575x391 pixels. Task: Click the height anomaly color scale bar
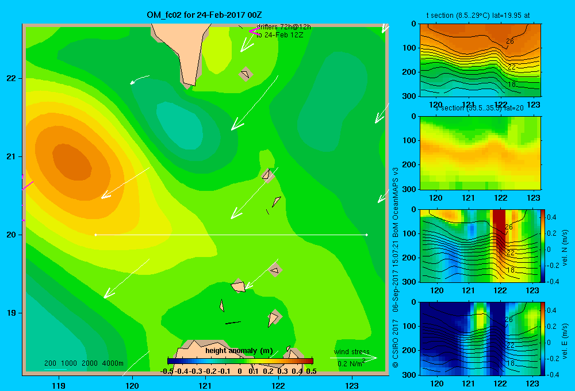coord(240,361)
